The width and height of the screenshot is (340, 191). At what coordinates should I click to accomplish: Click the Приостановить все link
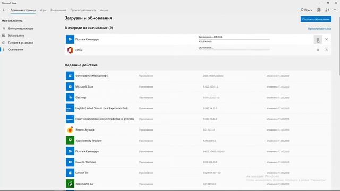320,29
